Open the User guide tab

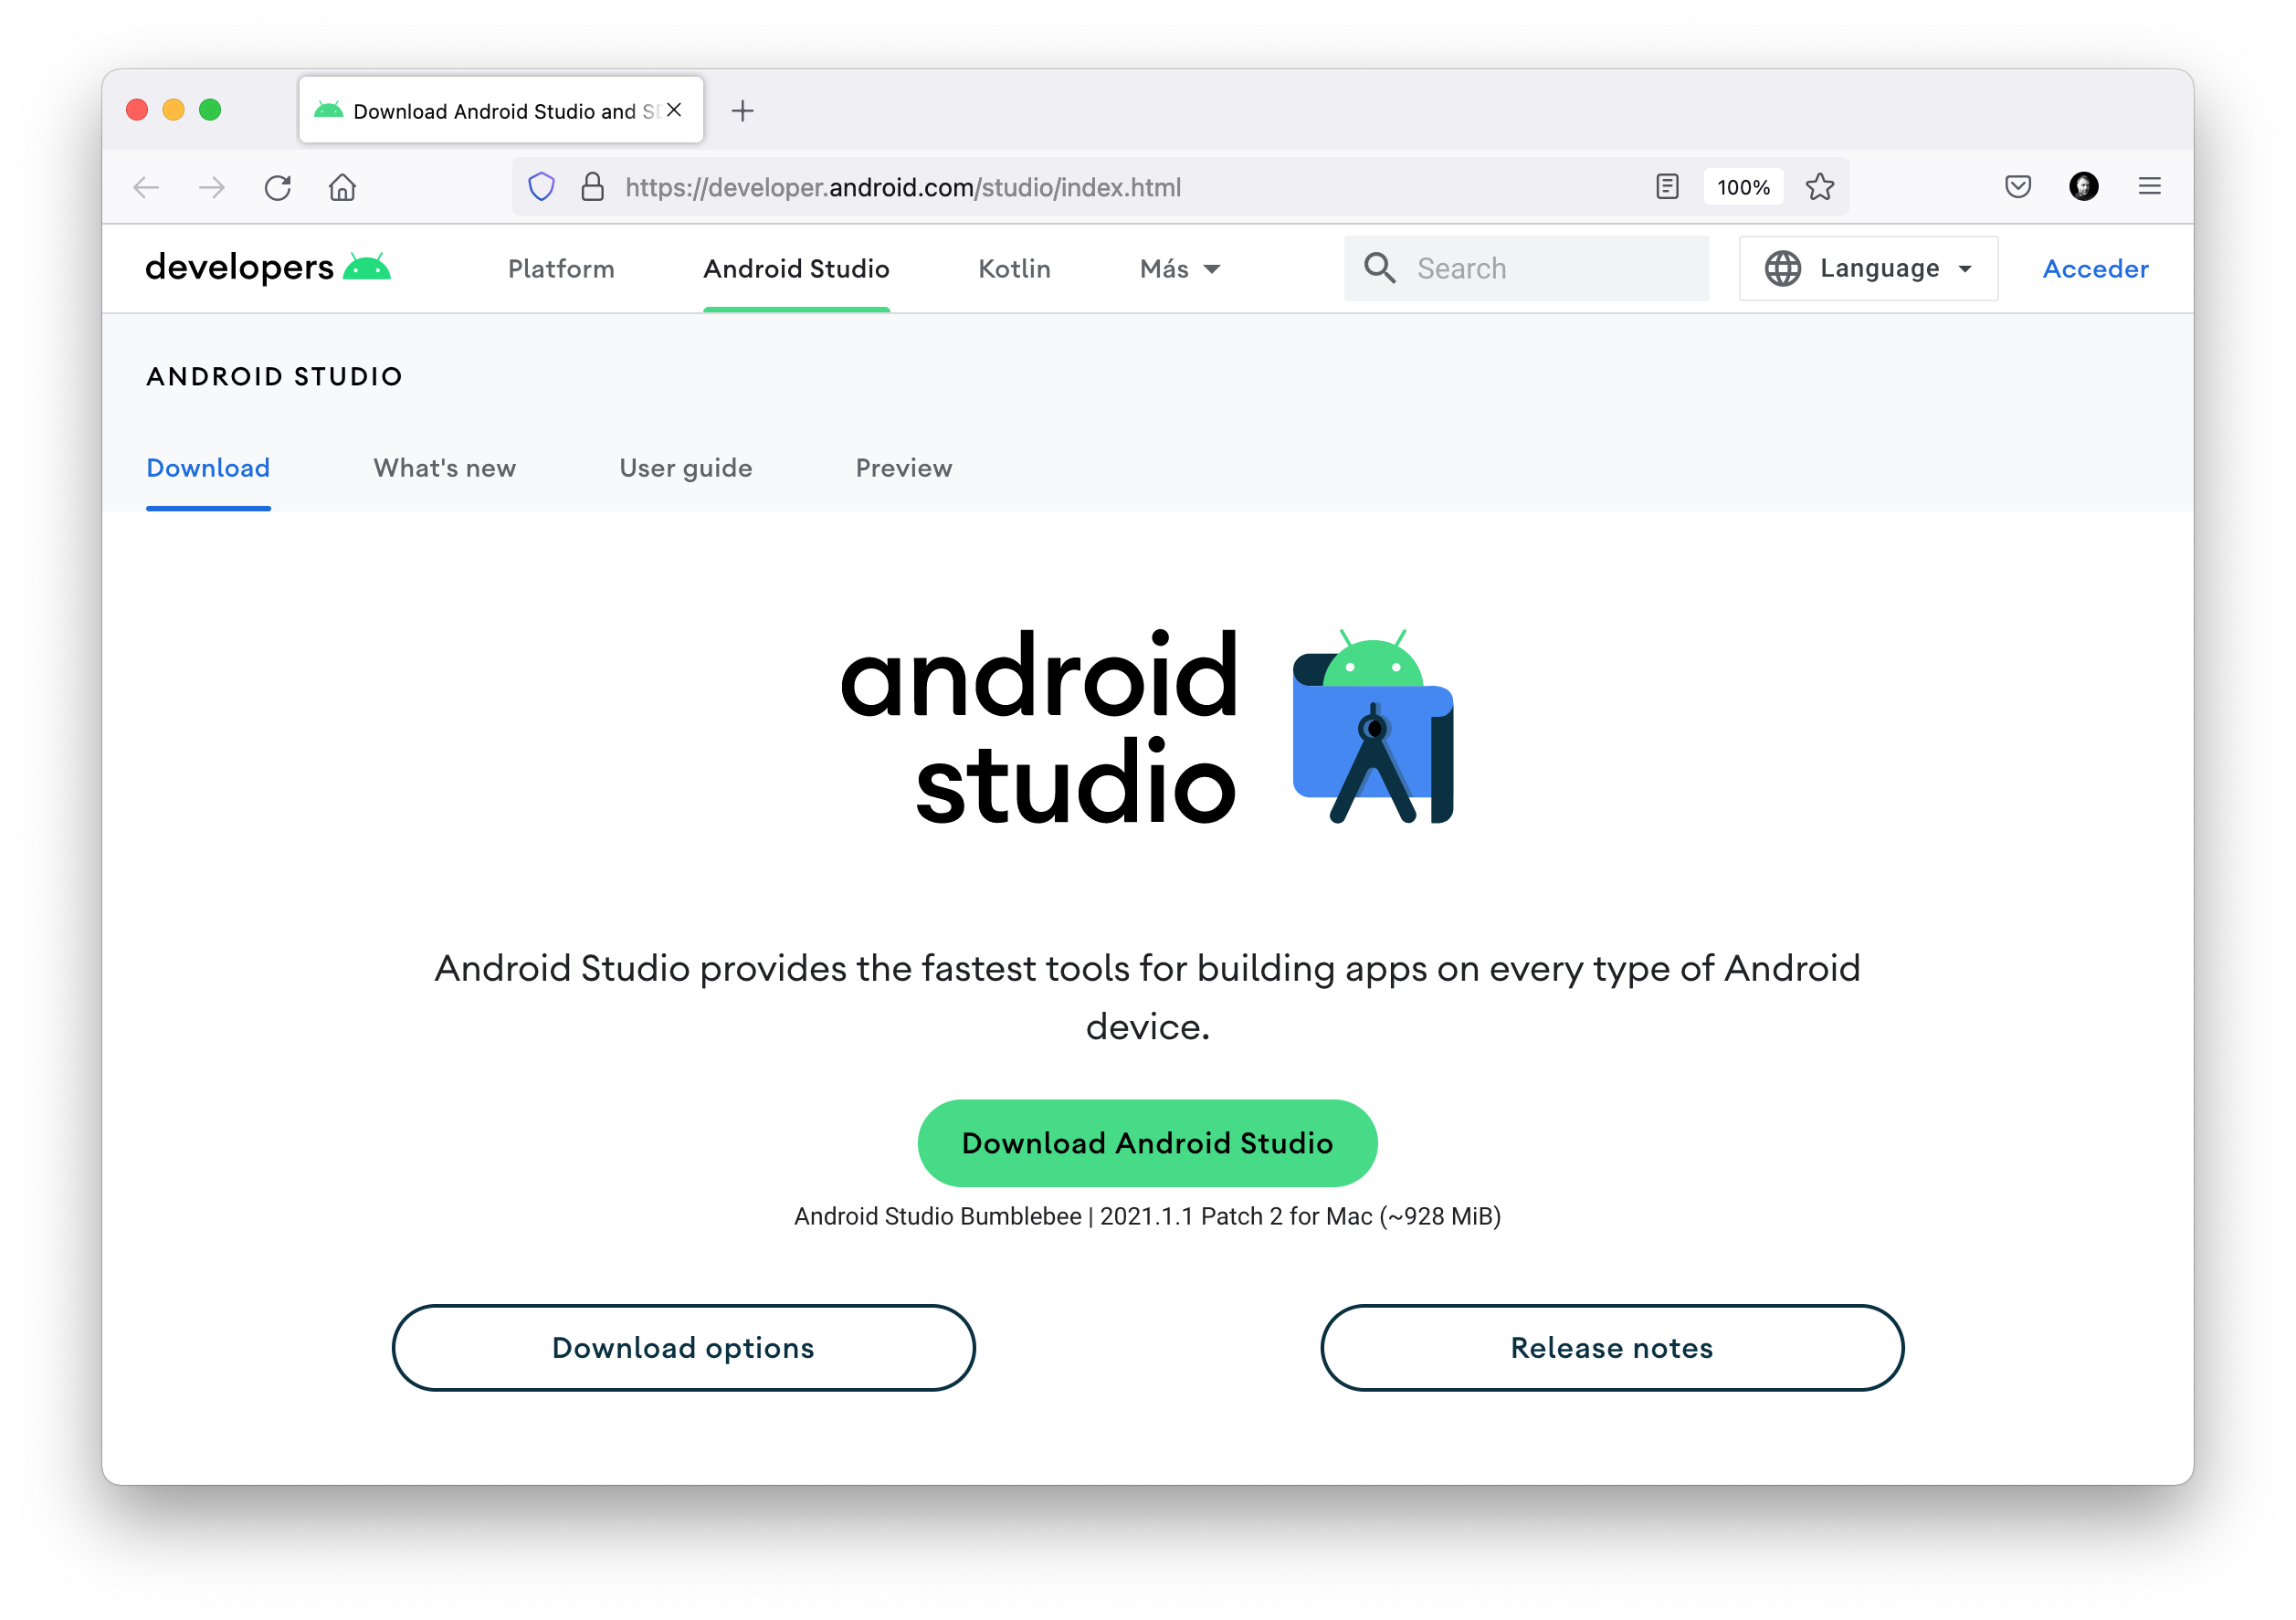[685, 468]
